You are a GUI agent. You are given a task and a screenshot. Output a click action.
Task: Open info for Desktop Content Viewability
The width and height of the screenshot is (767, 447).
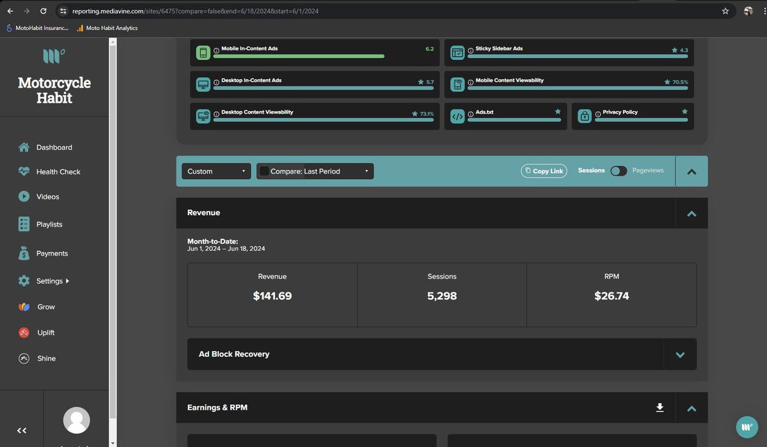click(x=216, y=114)
